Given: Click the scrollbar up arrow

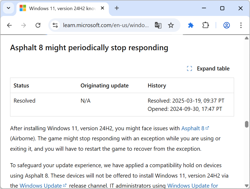Looking at the screenshot, I should point(247,38).
